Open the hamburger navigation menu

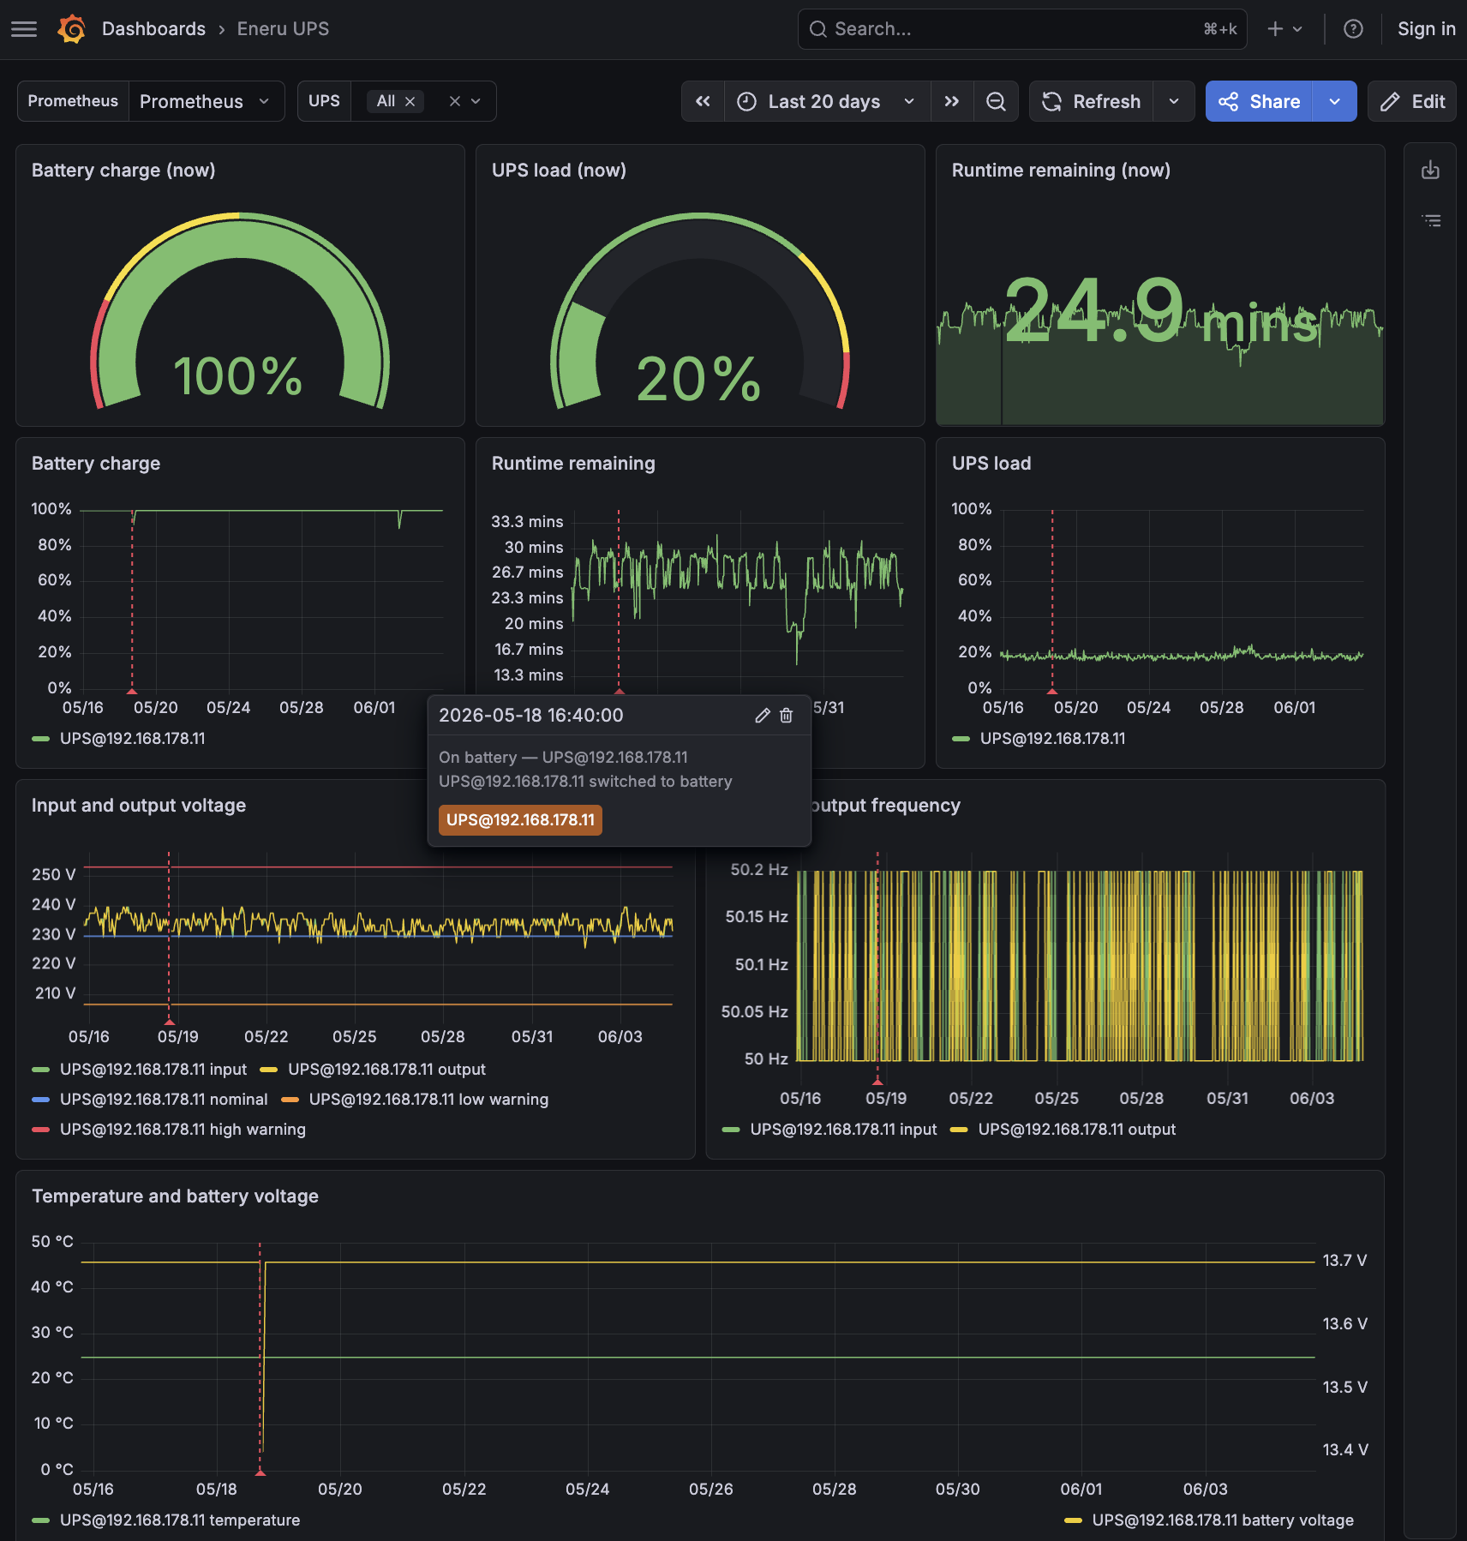24,29
